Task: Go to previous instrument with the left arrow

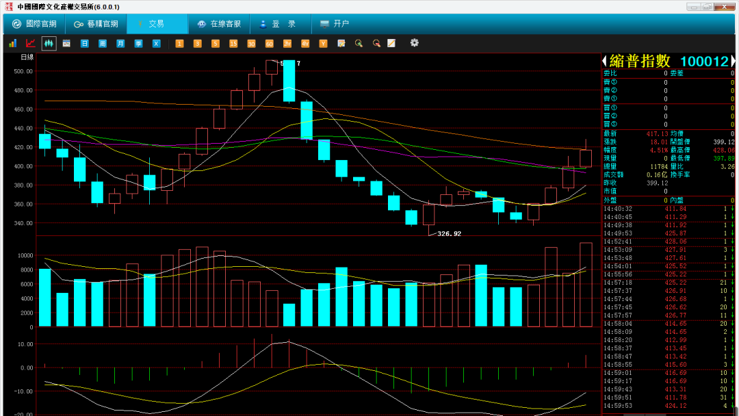Action: coord(605,61)
